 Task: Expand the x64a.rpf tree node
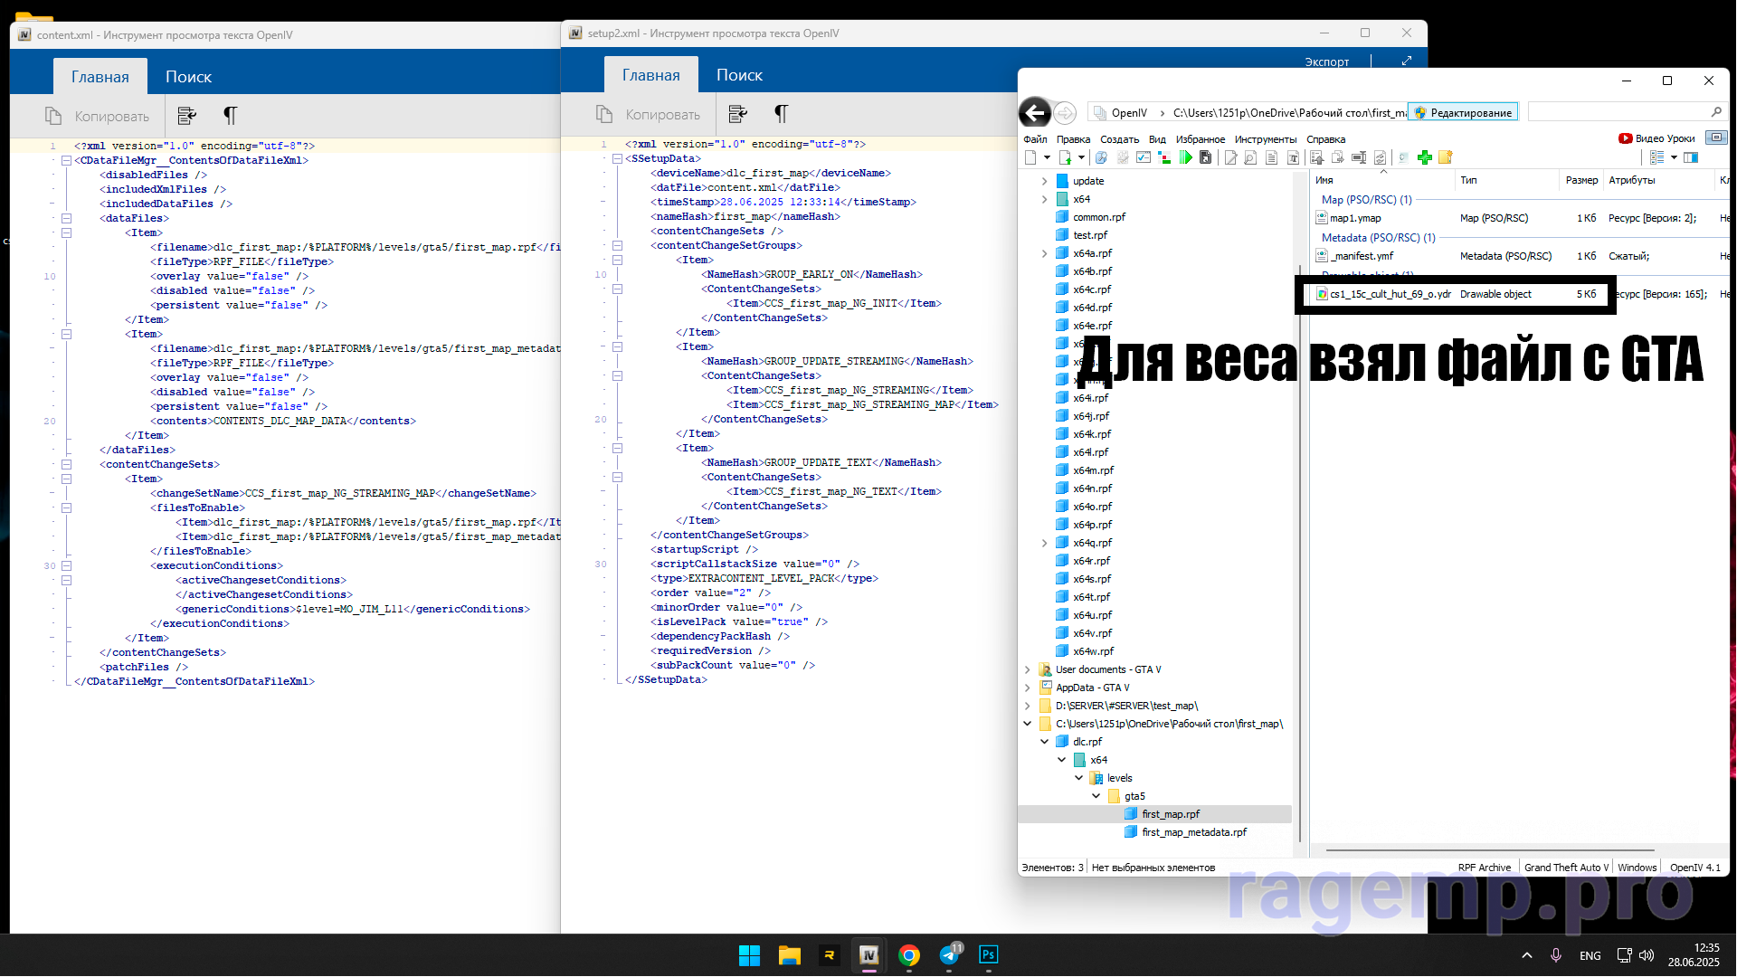(x=1044, y=253)
